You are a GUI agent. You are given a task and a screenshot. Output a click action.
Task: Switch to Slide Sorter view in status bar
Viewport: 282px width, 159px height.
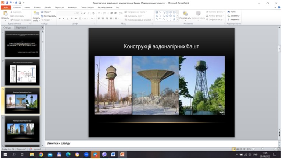point(238,149)
